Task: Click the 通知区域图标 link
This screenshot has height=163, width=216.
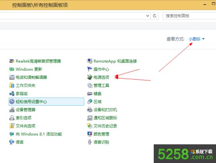Action: [x=105, y=118]
